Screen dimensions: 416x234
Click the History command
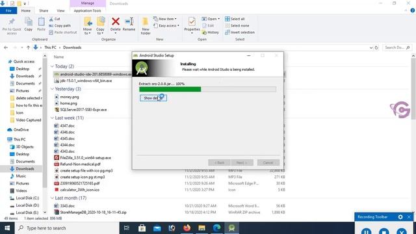click(211, 32)
